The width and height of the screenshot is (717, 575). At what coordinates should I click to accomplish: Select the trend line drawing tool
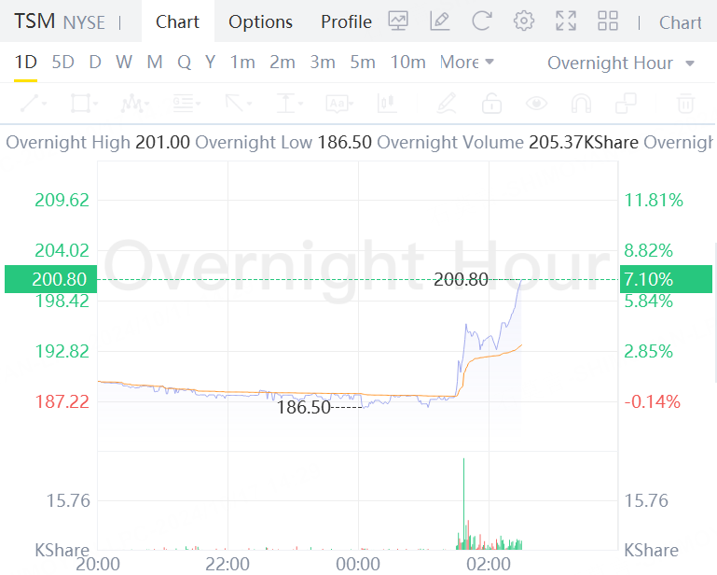coord(30,103)
